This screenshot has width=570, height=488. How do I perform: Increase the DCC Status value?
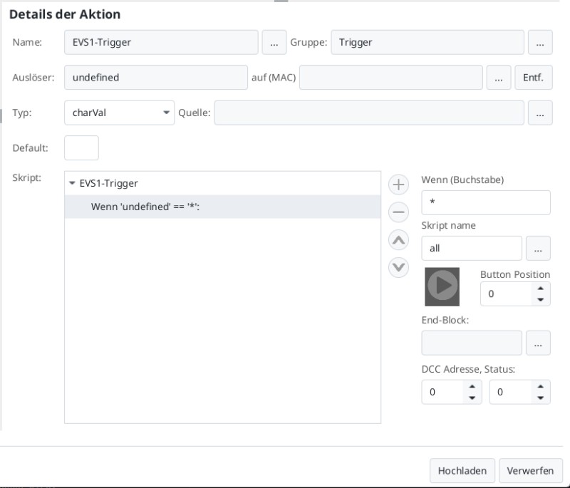pos(541,387)
